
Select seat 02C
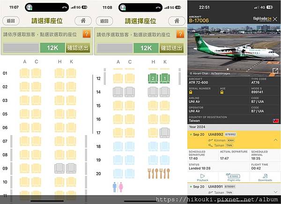[36, 87]
